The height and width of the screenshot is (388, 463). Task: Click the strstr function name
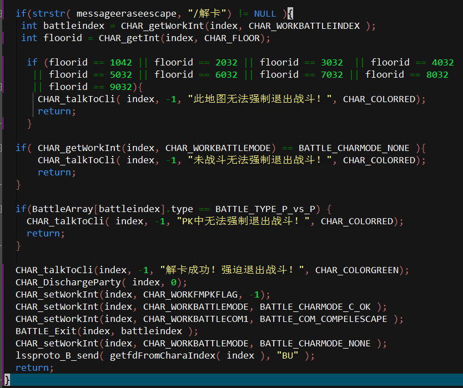pos(49,13)
